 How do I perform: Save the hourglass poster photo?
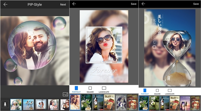coord(196,4)
